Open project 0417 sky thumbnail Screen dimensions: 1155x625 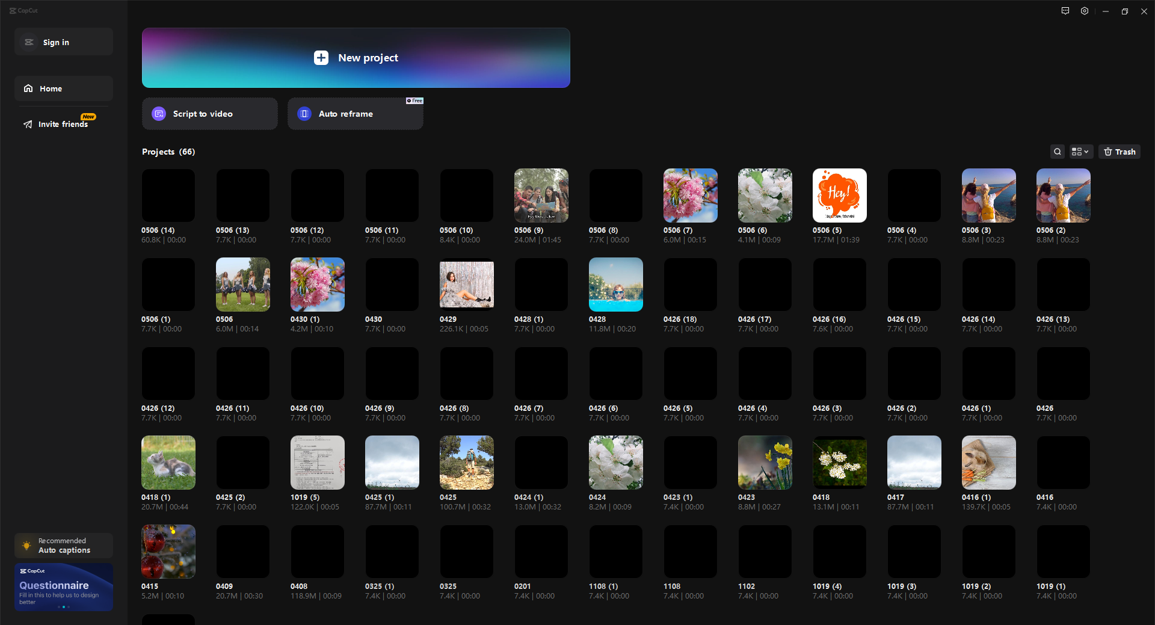914,463
